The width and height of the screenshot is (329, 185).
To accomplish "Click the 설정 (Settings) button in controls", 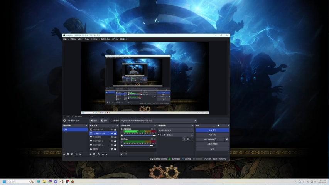I will (212, 148).
